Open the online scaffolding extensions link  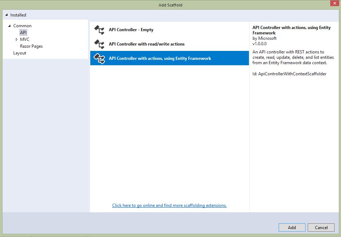(169, 205)
